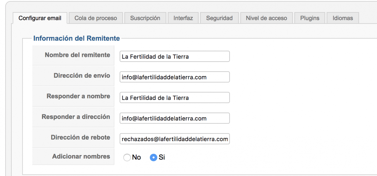Click the Responder a nombre field
This screenshot has width=377, height=176.
[x=174, y=98]
